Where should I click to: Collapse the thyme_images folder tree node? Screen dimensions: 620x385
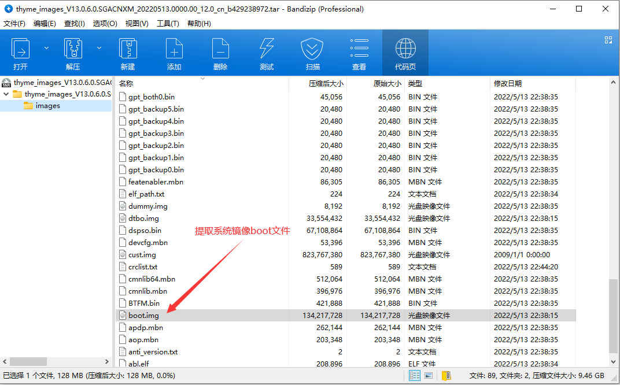click(x=6, y=94)
